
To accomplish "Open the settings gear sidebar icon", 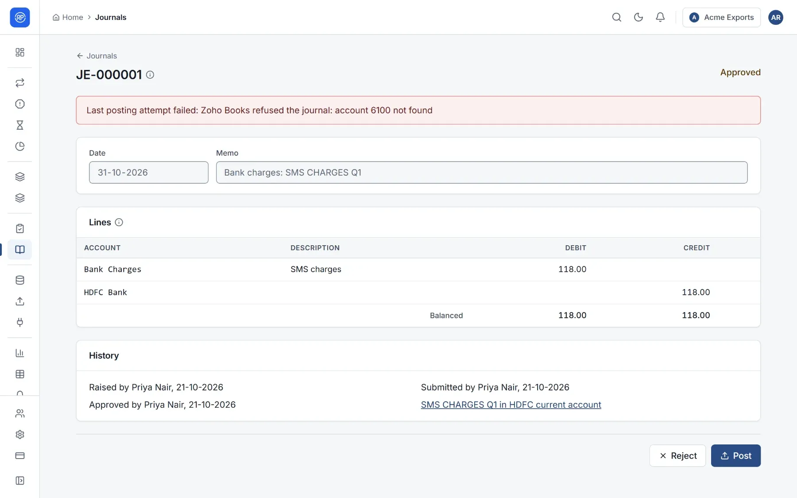I will coord(20,435).
